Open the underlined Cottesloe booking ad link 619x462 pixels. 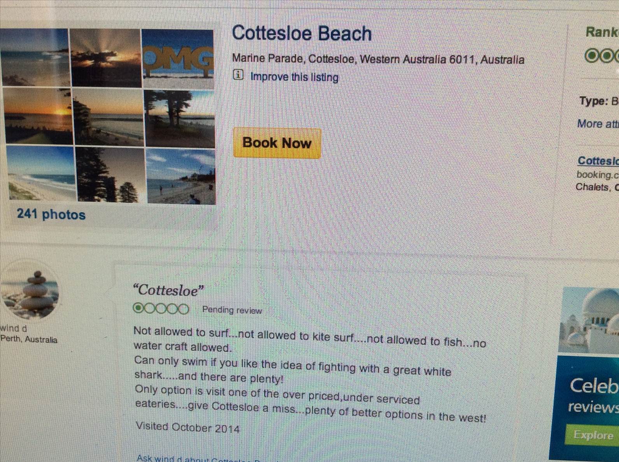[598, 161]
